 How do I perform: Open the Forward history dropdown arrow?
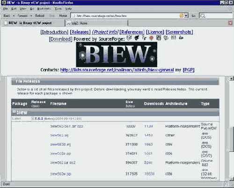[31, 16]
